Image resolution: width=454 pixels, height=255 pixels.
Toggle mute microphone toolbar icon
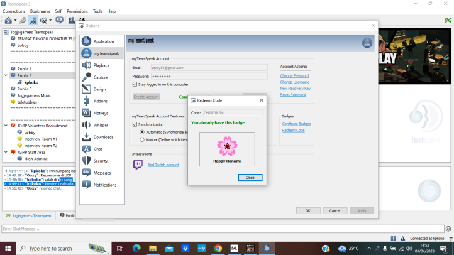[33, 20]
